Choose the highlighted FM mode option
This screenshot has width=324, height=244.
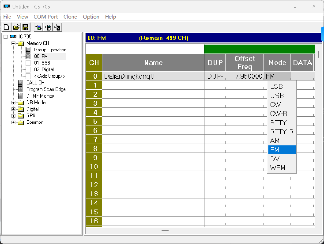tap(282, 150)
